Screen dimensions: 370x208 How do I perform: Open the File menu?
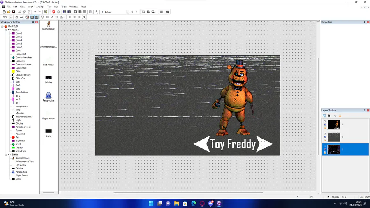point(9,7)
